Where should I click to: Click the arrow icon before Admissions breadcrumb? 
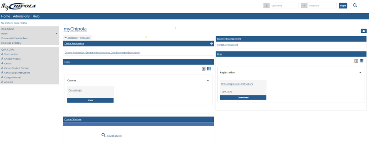(x=65, y=37)
